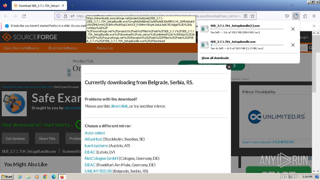The height and width of the screenshot is (180, 320).
Task: Click the Firefox back arrow
Action: (x=6, y=16)
